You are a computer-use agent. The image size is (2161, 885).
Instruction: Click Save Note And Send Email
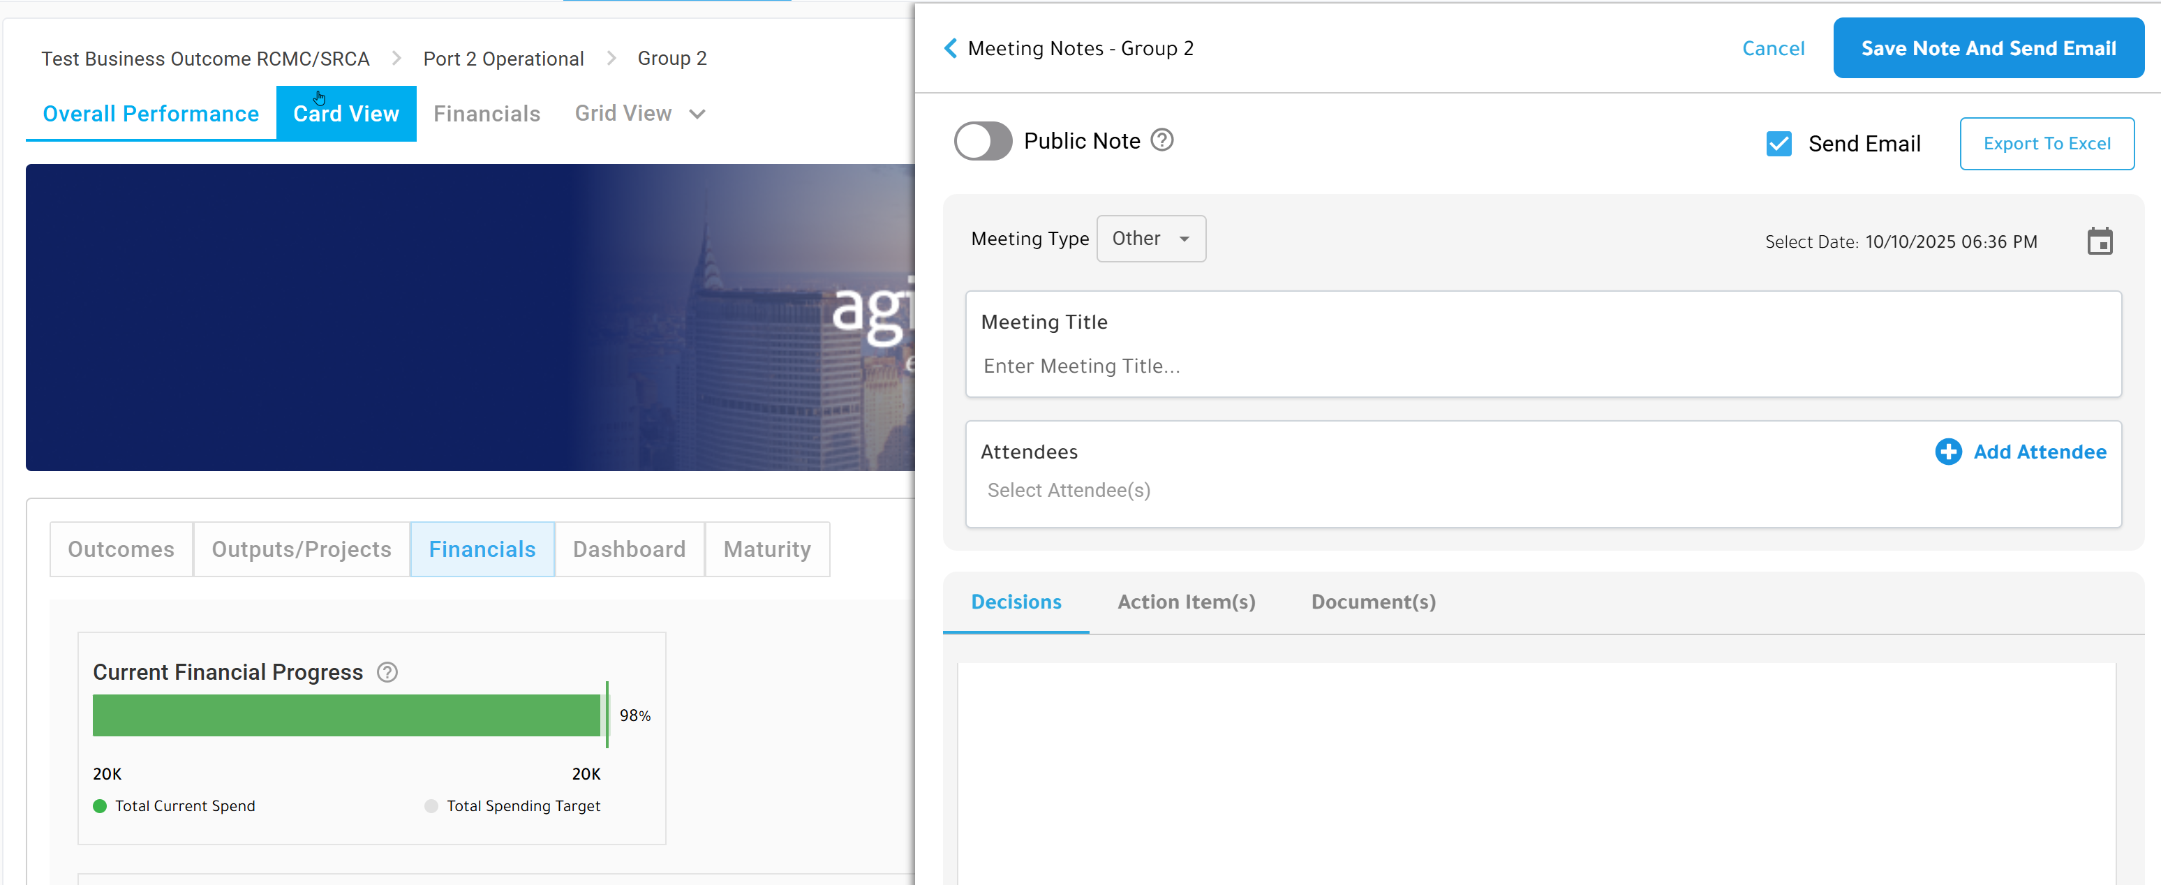1988,49
